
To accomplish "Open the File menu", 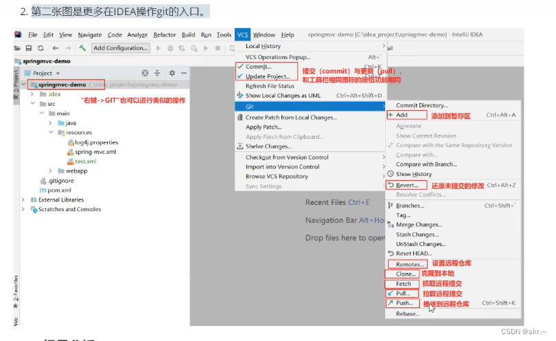I will (x=33, y=34).
